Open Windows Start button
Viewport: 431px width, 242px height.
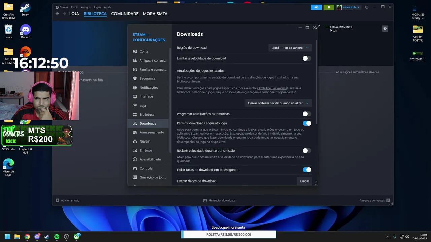click(7, 237)
